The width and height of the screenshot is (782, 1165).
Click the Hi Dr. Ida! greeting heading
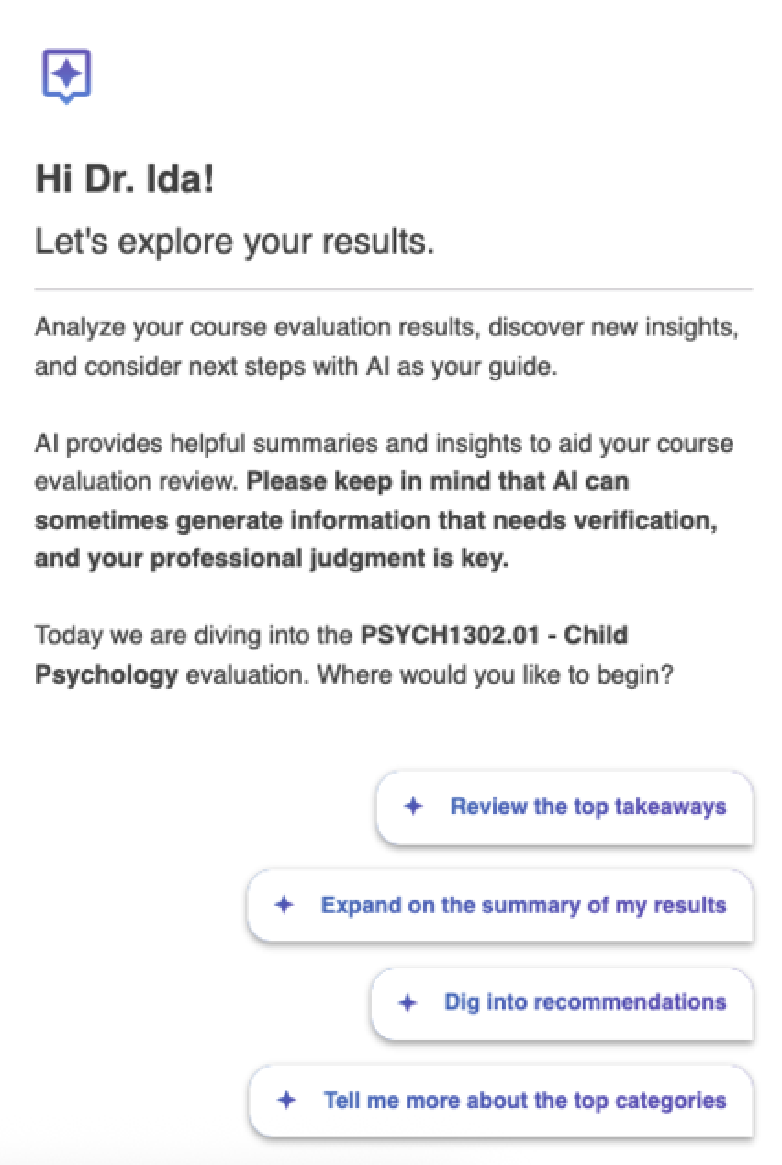coord(124,178)
